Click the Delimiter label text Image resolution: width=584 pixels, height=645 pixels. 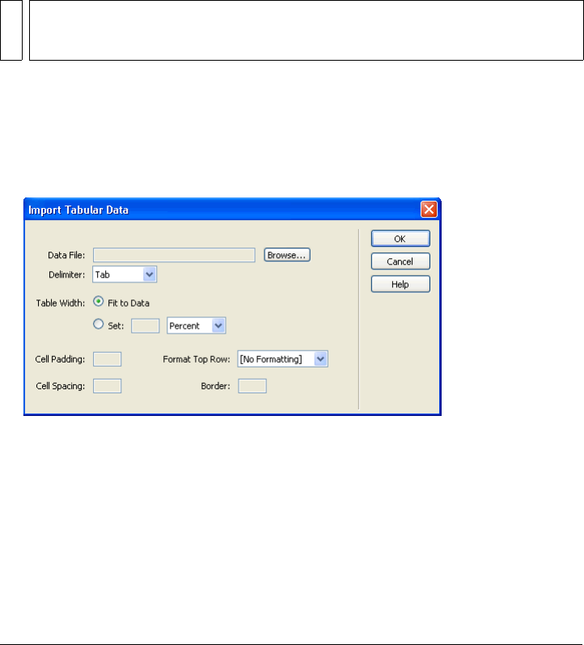(66, 274)
